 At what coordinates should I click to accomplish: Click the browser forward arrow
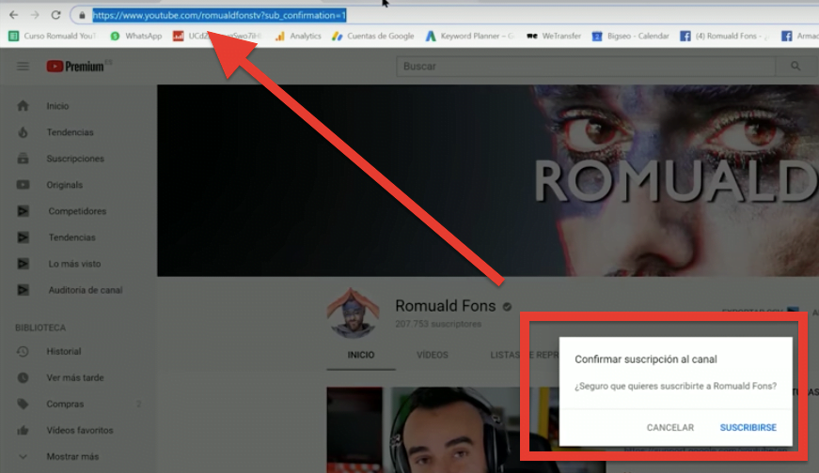(x=35, y=15)
